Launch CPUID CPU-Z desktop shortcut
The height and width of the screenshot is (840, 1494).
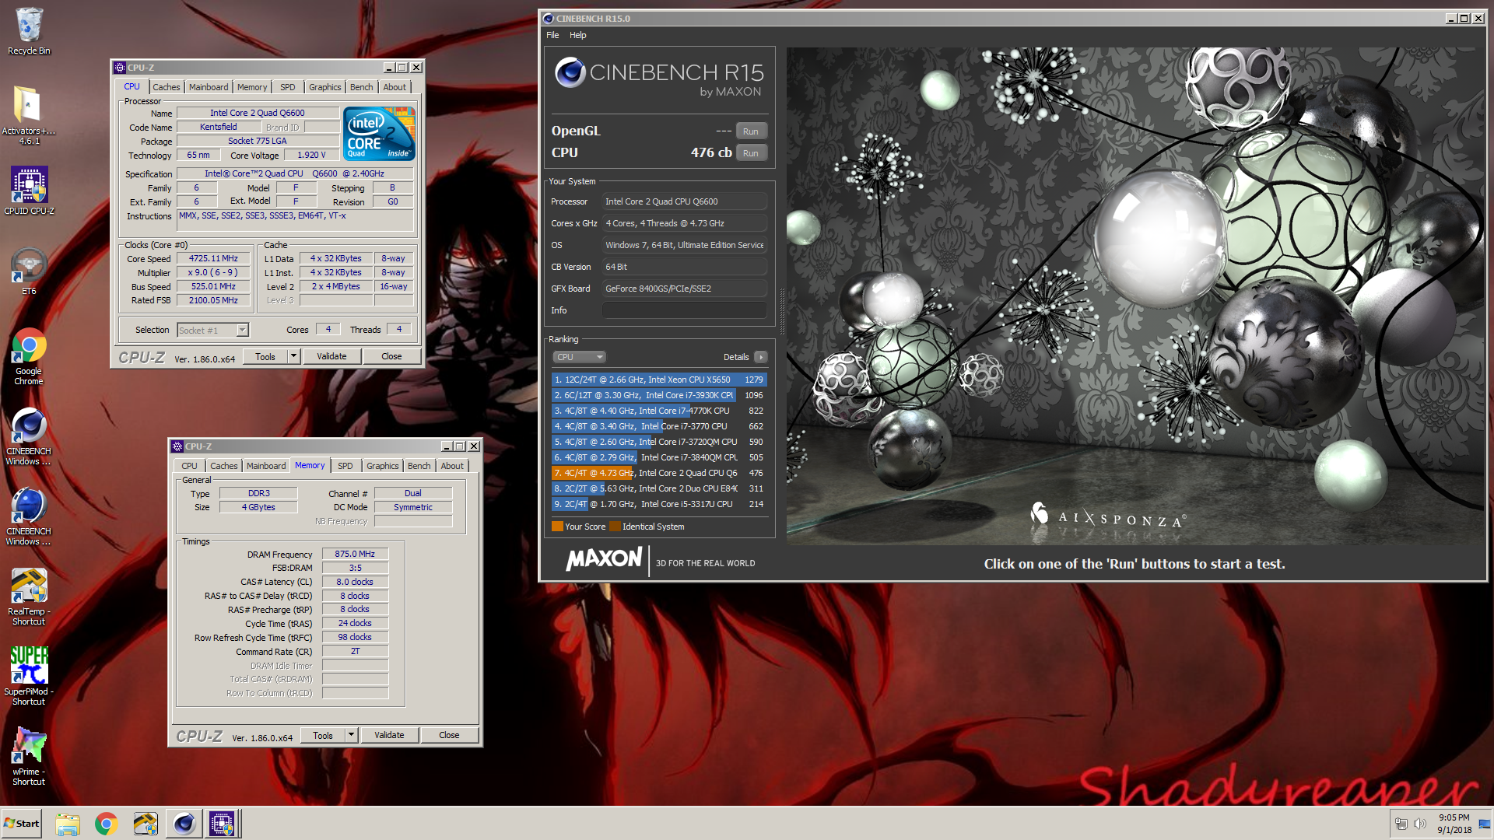(x=29, y=191)
